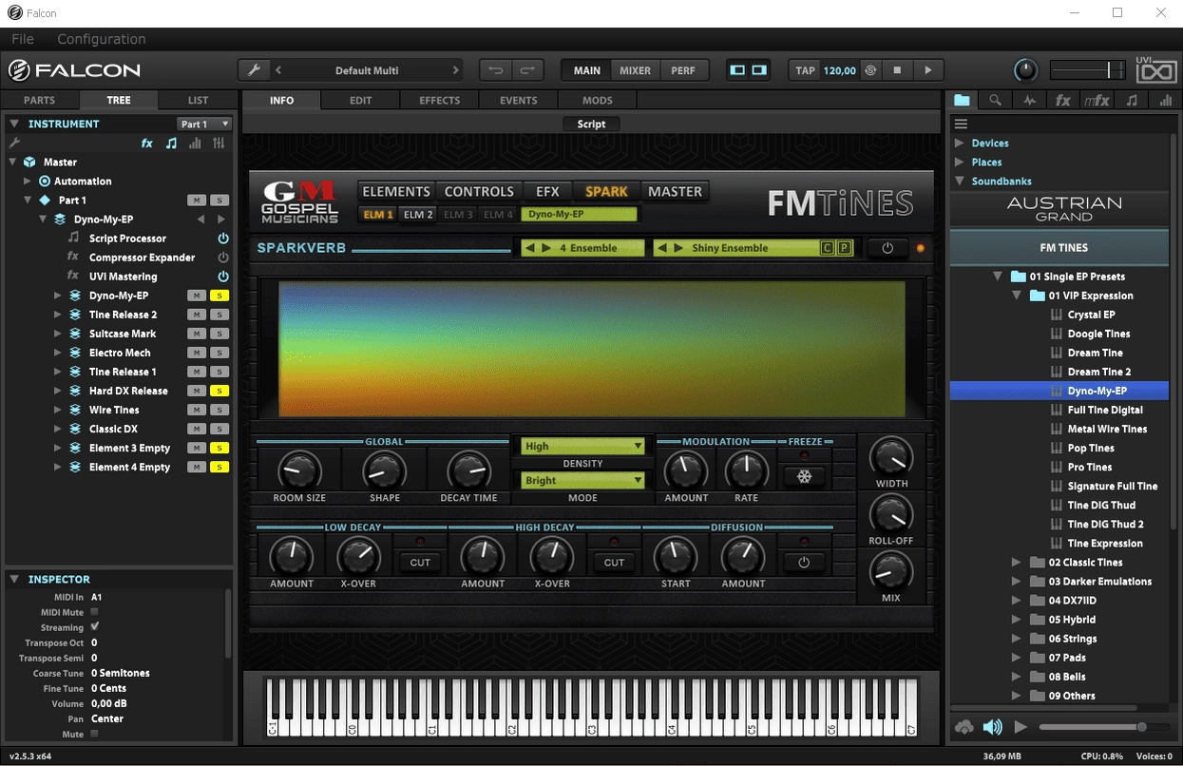Image resolution: width=1183 pixels, height=766 pixels.
Task: Mute Part 1 in the tree
Action: pos(197,201)
